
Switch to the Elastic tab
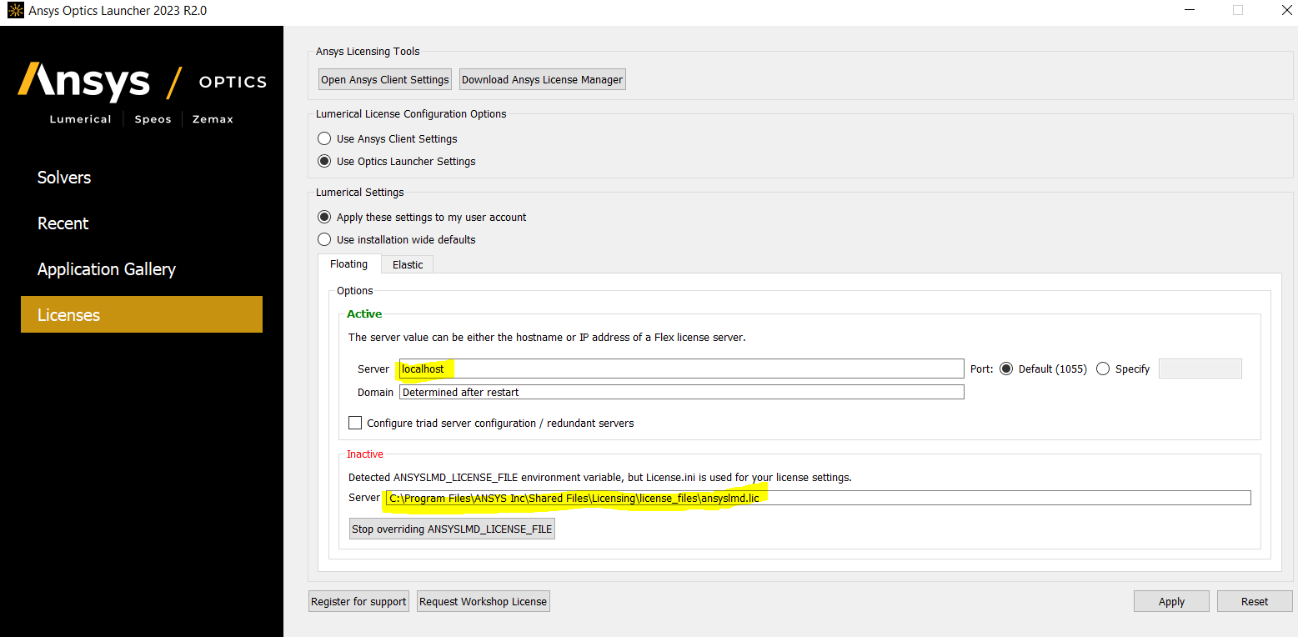pos(408,264)
